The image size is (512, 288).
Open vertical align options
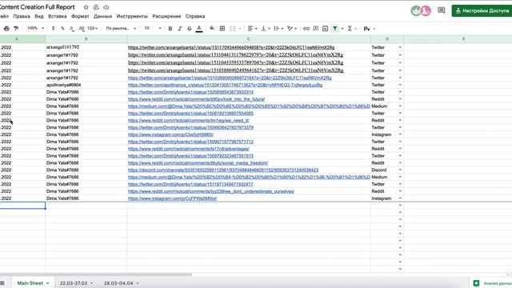(265, 29)
